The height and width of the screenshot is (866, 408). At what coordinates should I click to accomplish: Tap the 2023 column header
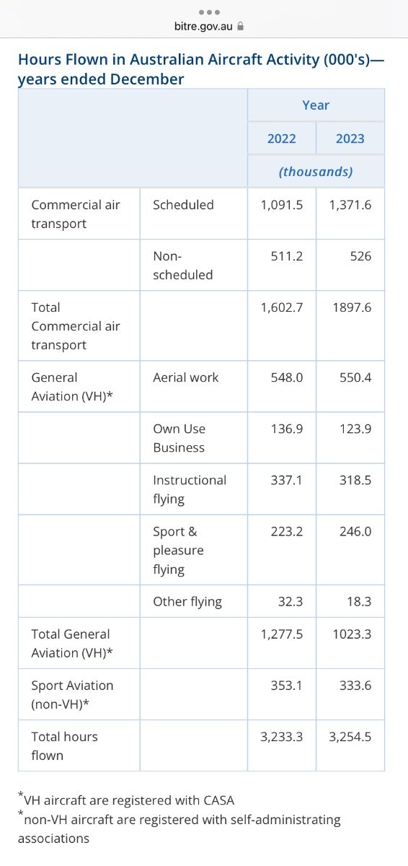tap(350, 139)
